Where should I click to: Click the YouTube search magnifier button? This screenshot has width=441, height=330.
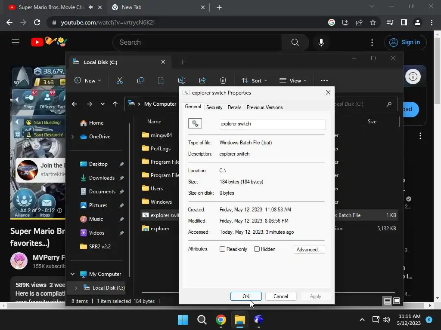click(295, 43)
